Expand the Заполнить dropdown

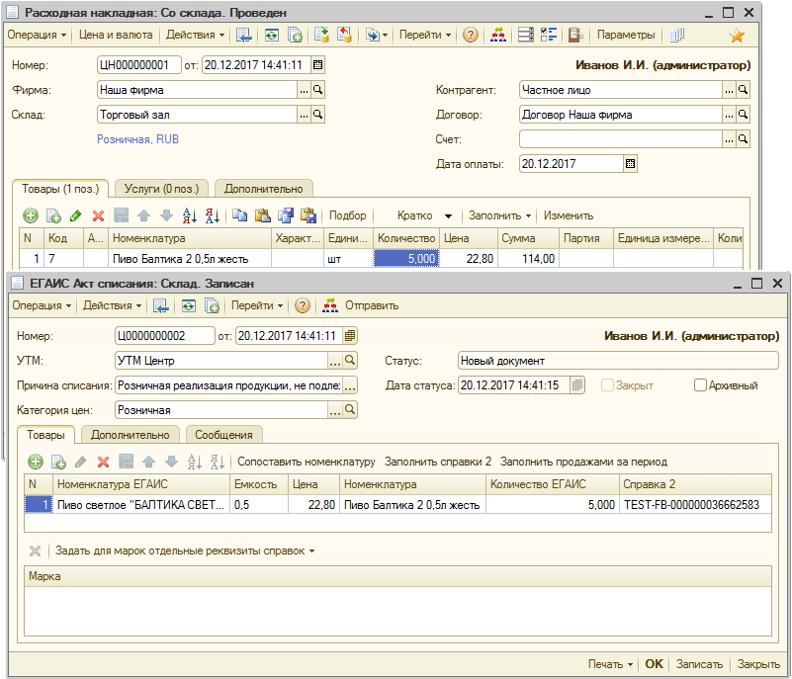point(499,215)
